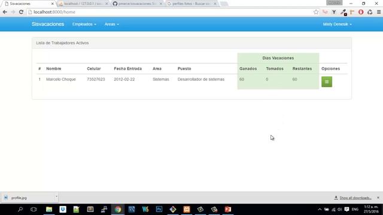Click the Restantes column header

click(x=302, y=69)
